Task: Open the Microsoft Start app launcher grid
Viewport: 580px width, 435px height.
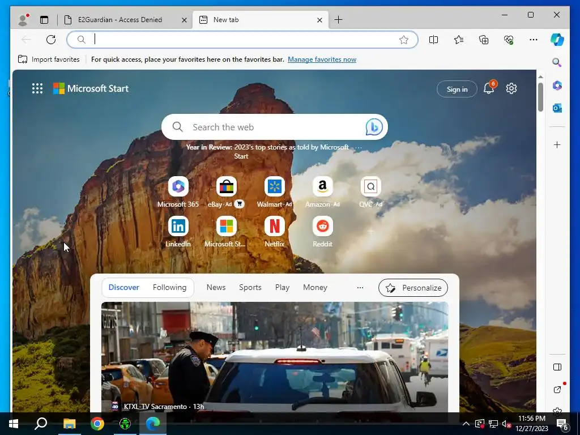Action: coord(37,88)
